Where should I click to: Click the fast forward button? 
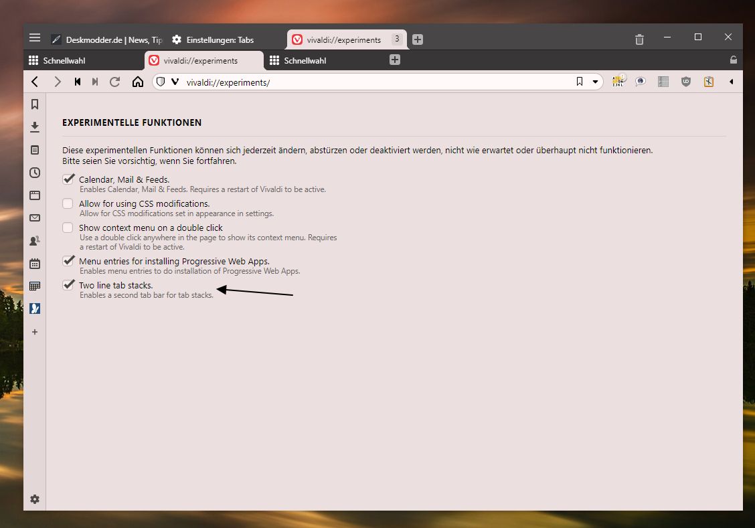coord(95,82)
